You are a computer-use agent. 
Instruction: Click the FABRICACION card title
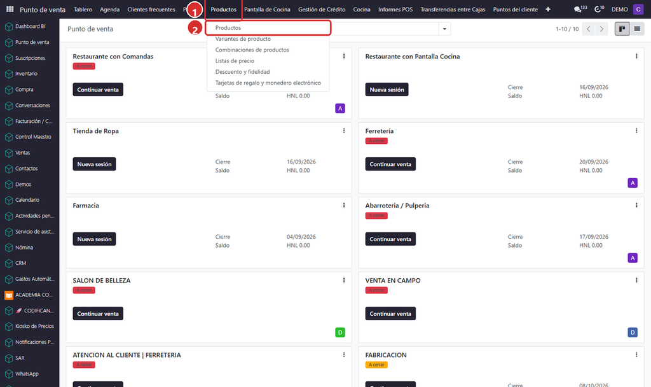click(x=386, y=355)
